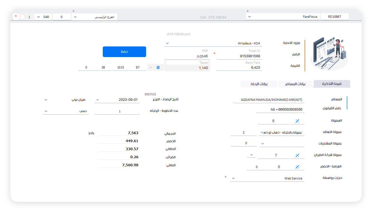Click percent icon for عمولة شركة الطيران
Screen dimensions: 372x213
297,155
